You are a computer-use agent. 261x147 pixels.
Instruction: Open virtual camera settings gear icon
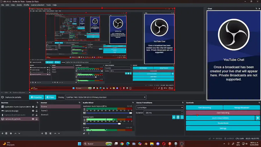pos(258,118)
